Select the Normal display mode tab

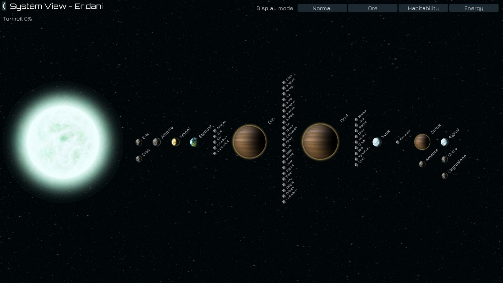322,8
